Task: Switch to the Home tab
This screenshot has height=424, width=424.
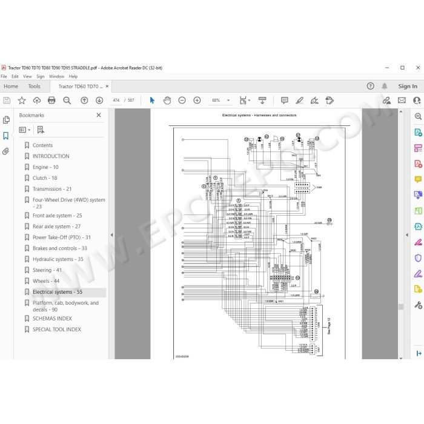Action: (x=11, y=86)
